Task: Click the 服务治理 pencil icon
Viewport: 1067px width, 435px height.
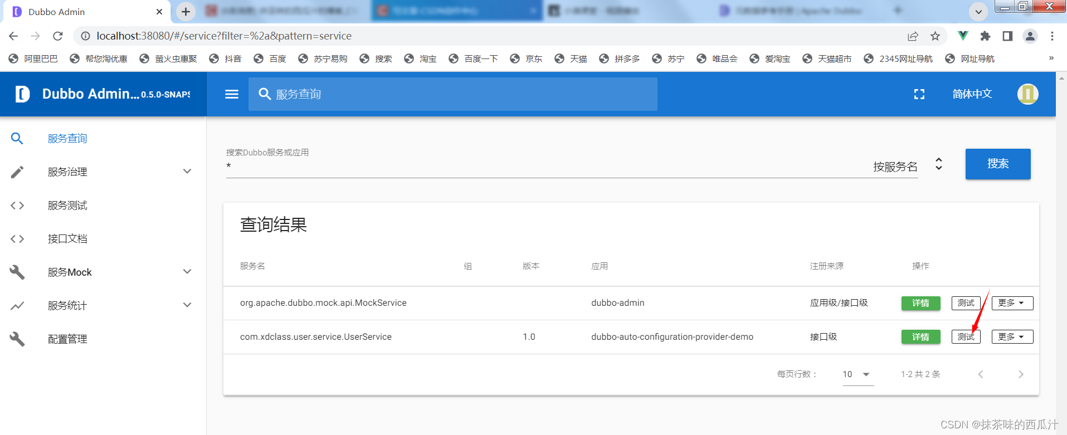Action: 17,172
